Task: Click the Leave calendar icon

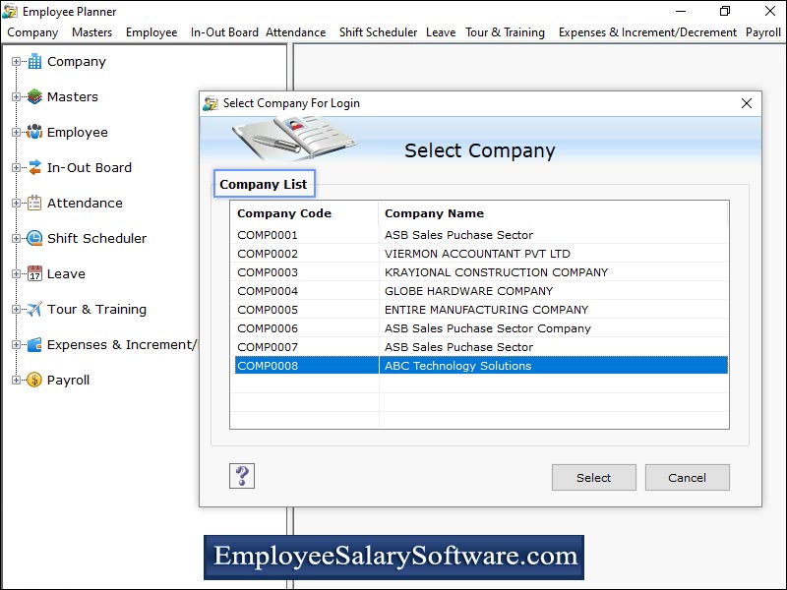Action: [34, 274]
